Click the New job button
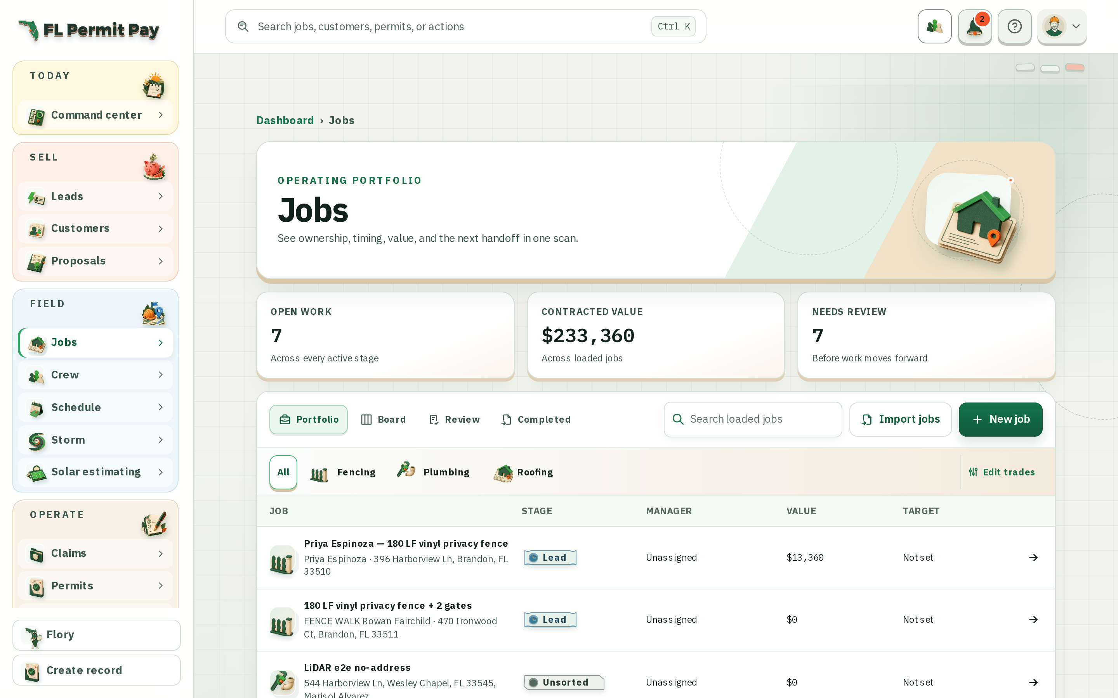Screen dimensions: 1118x698 tap(1000, 419)
